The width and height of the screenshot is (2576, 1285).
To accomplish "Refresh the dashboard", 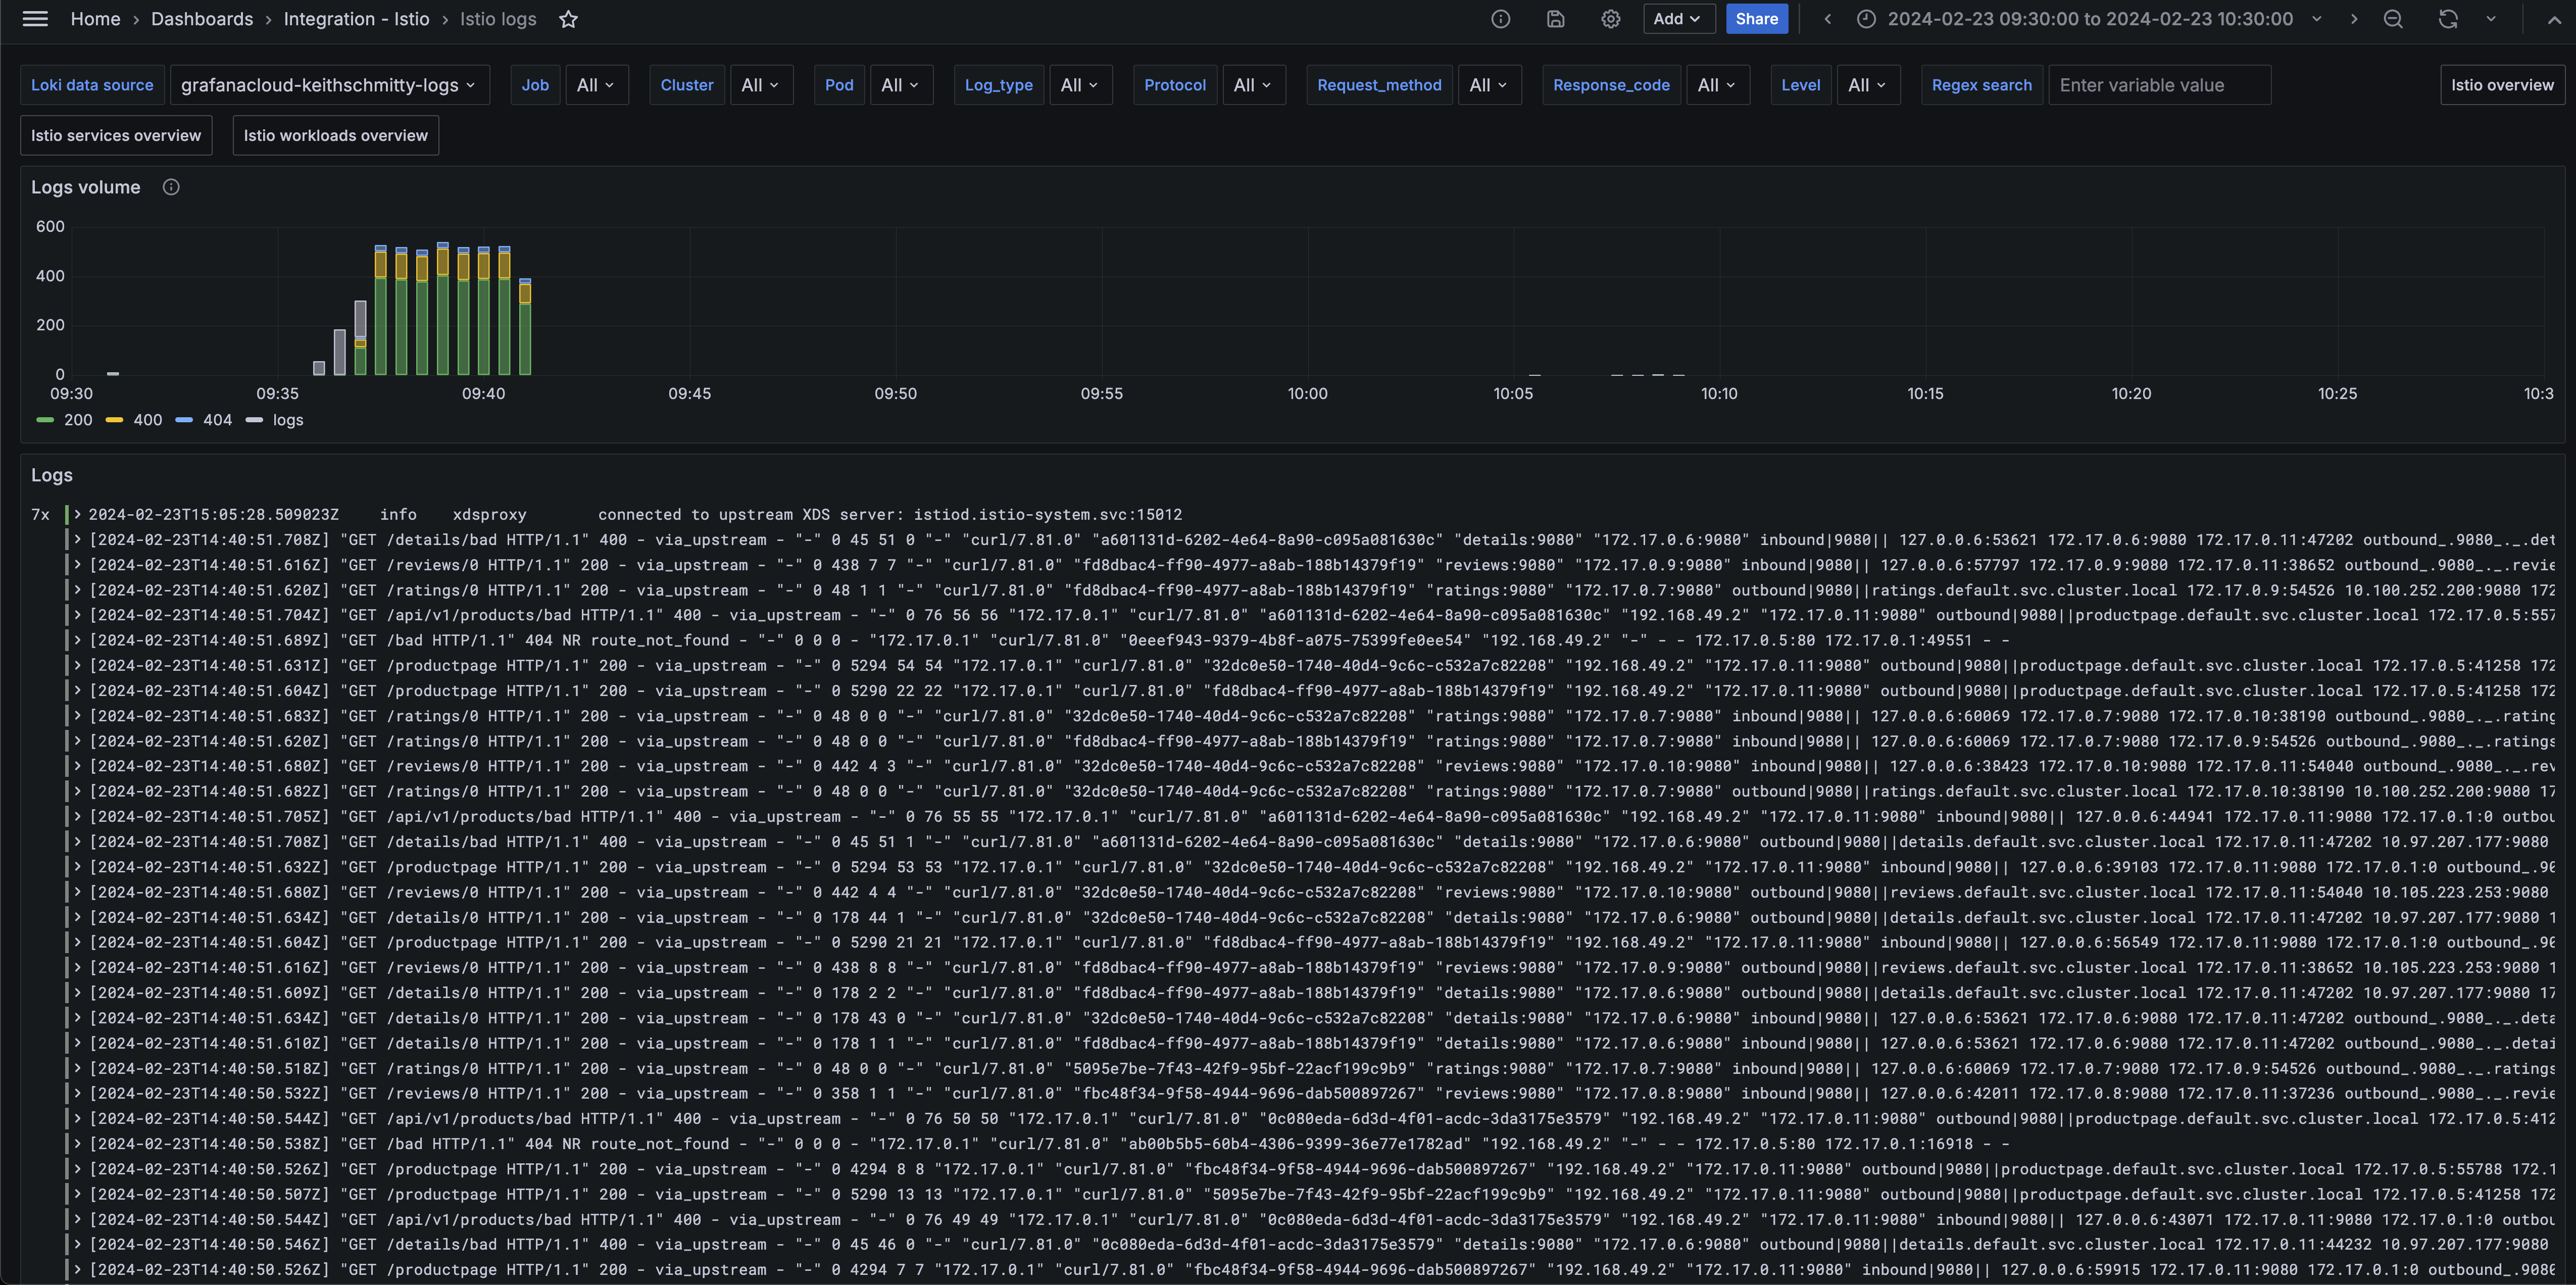I will (x=2447, y=19).
